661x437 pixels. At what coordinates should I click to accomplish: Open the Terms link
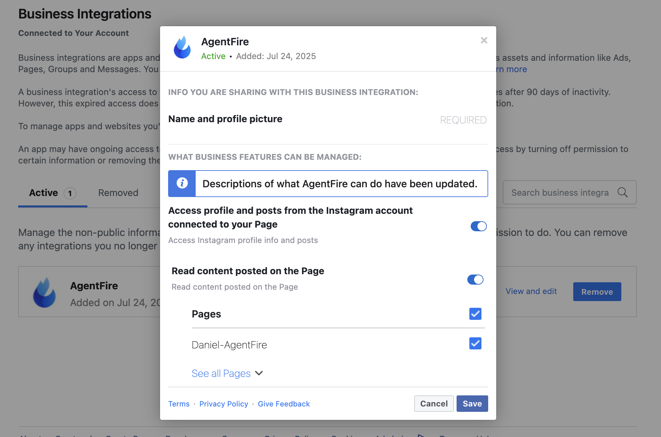coord(179,404)
